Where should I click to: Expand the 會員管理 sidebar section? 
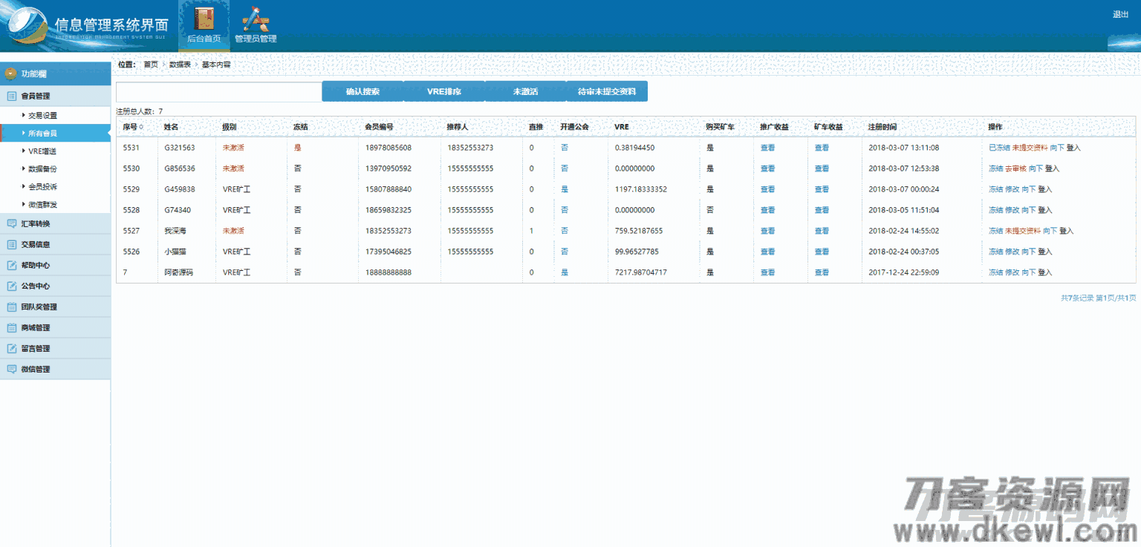point(36,96)
